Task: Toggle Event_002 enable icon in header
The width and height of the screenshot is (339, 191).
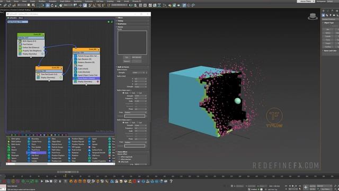Action: point(99,49)
